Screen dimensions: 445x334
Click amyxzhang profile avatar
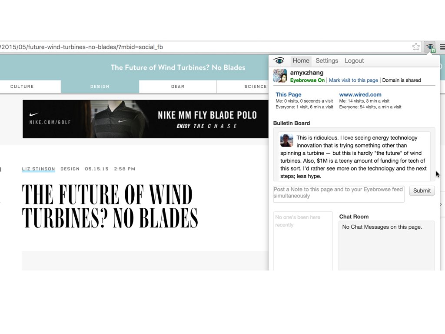click(280, 76)
